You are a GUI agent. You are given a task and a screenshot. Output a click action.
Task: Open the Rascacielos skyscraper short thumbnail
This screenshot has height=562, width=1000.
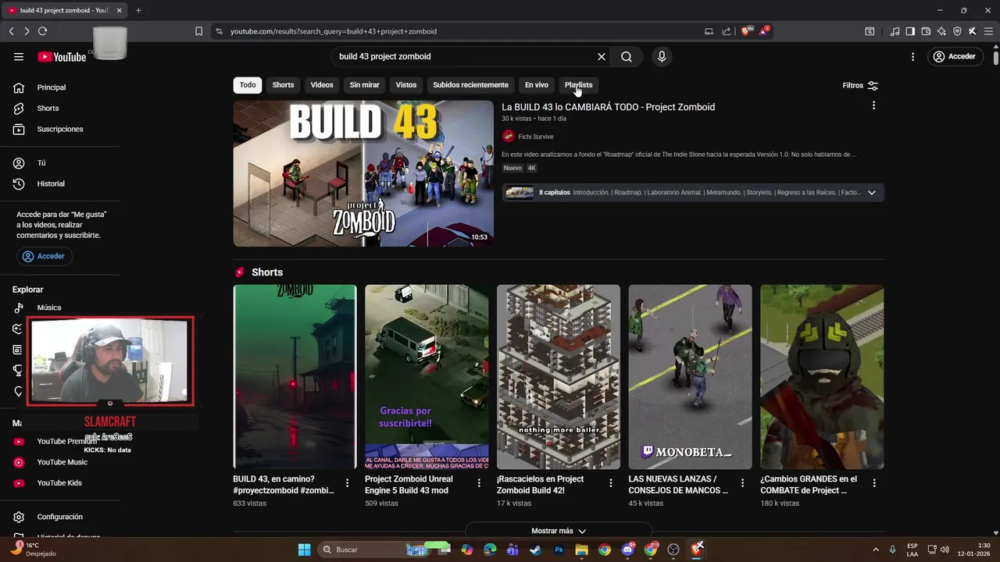coord(559,377)
